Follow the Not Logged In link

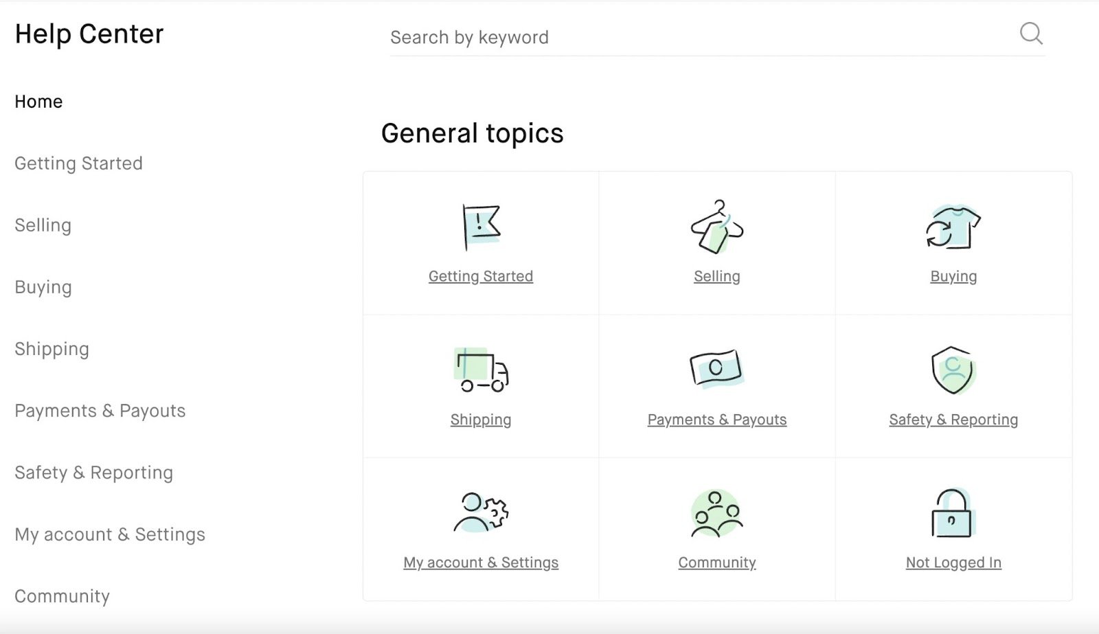tap(953, 562)
